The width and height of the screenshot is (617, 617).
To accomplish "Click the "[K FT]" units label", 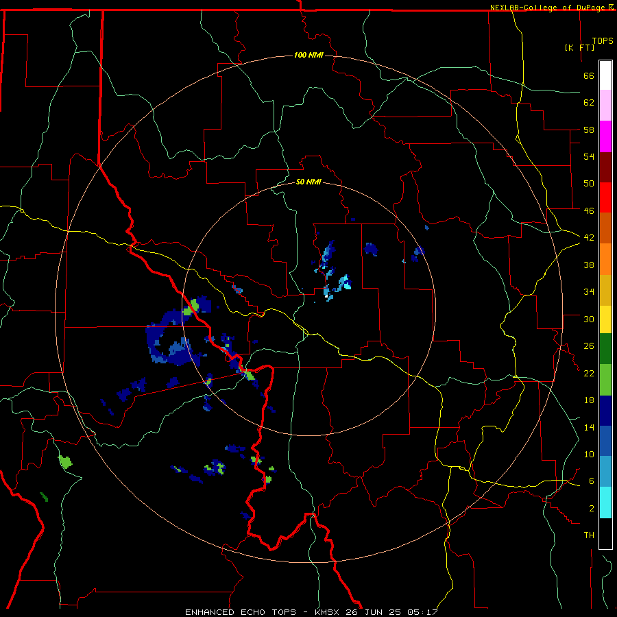I will [579, 47].
